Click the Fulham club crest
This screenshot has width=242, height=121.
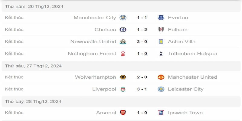pos(161,30)
